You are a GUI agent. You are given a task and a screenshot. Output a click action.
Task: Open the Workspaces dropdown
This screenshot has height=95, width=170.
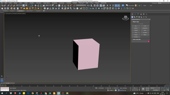(164, 3)
